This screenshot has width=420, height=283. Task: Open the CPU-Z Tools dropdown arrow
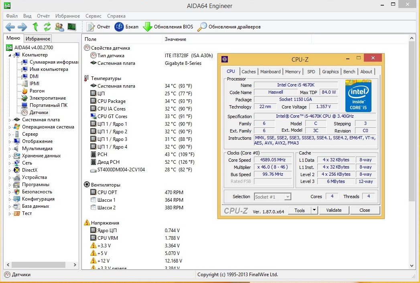314,210
